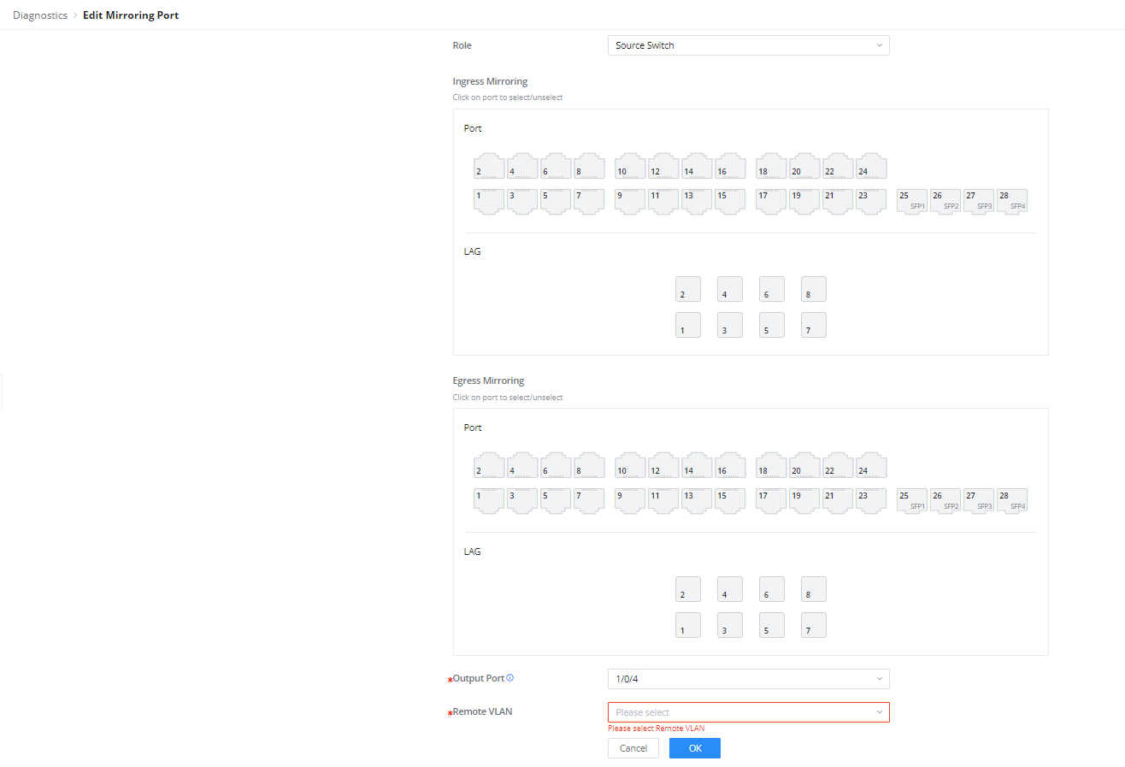
Task: Click the Cancel button
Action: click(633, 748)
